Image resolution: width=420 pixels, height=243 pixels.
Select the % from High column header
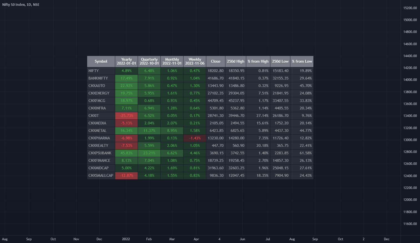pyautogui.click(x=258, y=62)
